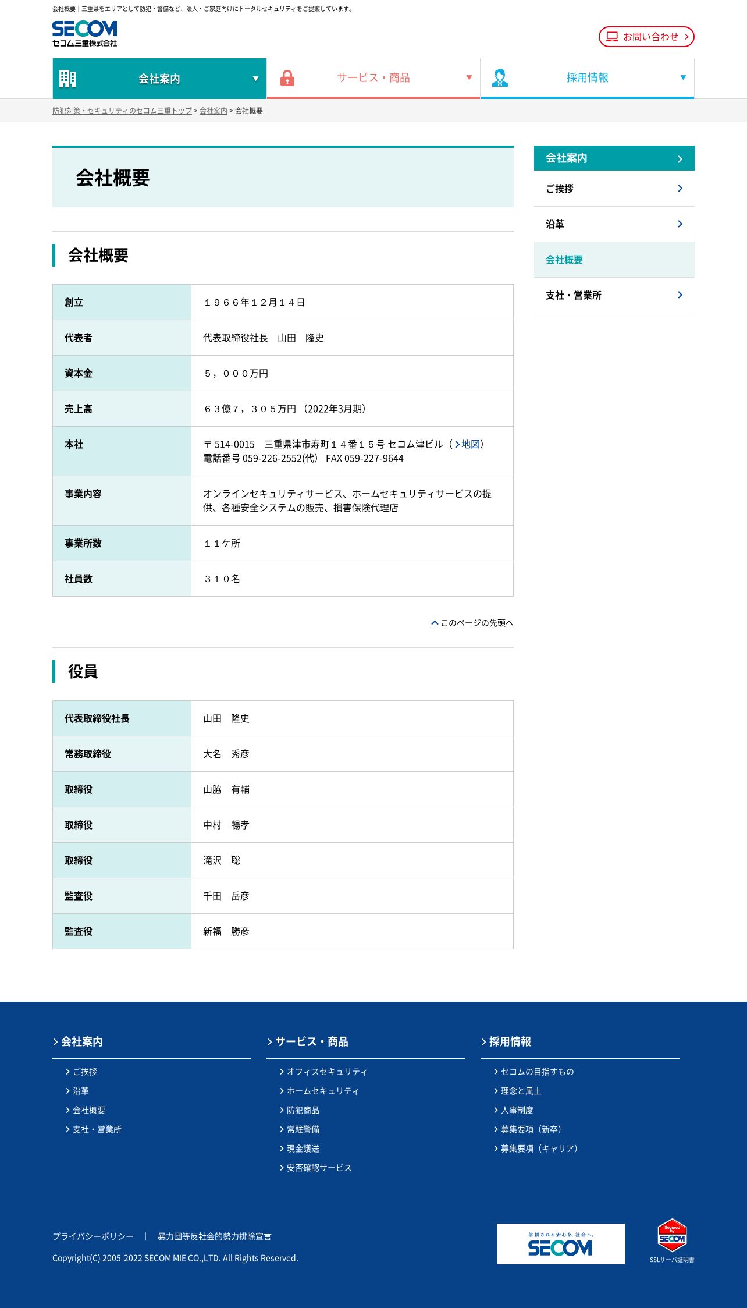Select ご挨拶 in sidebar menu

(614, 189)
